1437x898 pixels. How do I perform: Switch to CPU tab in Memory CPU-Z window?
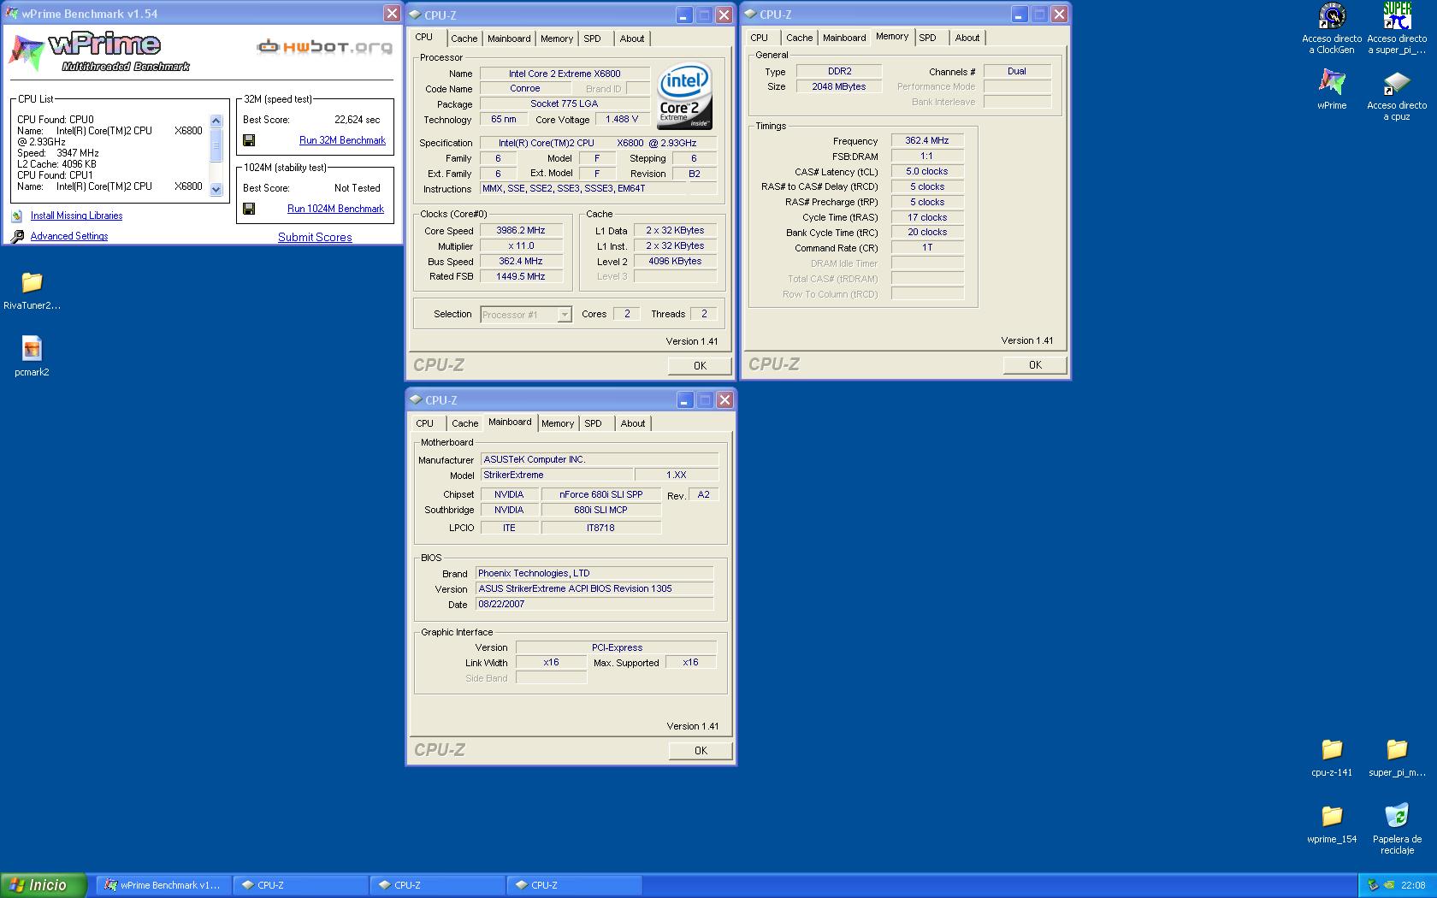tap(760, 38)
